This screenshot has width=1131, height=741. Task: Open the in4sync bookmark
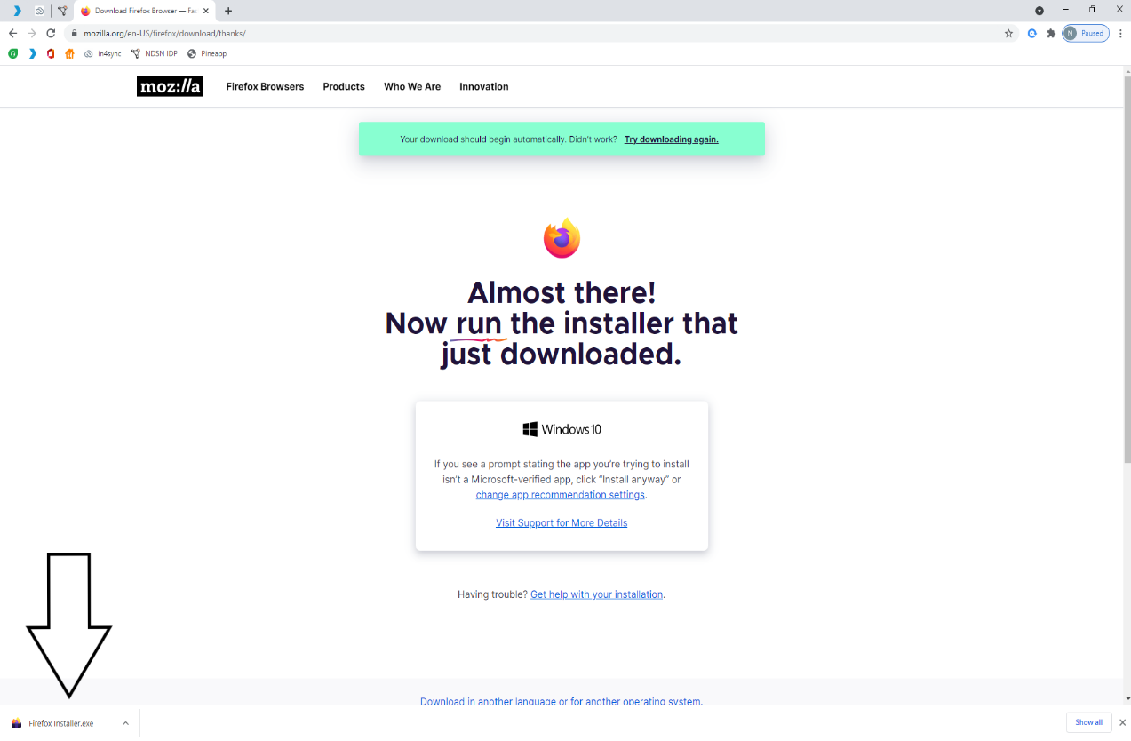103,53
